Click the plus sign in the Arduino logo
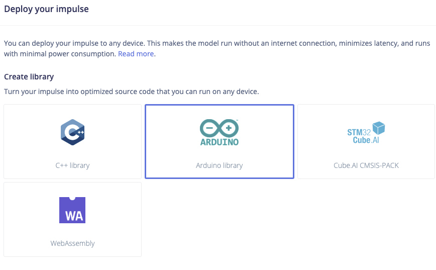The width and height of the screenshot is (436, 270). pos(230,128)
